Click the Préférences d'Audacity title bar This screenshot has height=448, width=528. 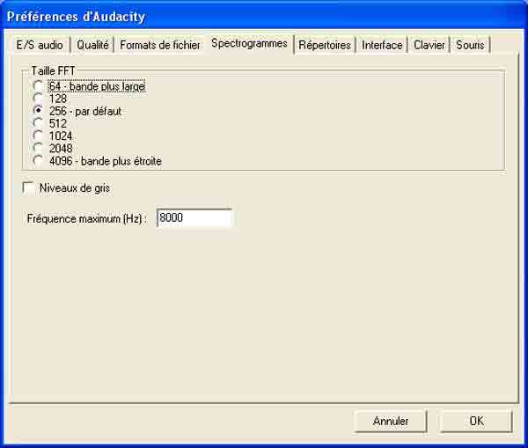pos(264,16)
